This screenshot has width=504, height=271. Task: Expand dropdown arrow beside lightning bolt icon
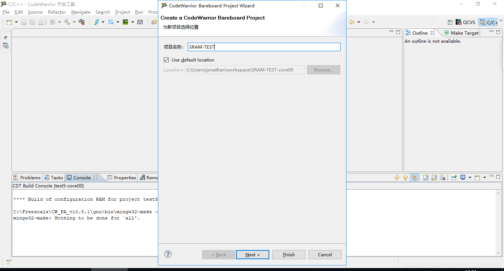[x=103, y=22]
